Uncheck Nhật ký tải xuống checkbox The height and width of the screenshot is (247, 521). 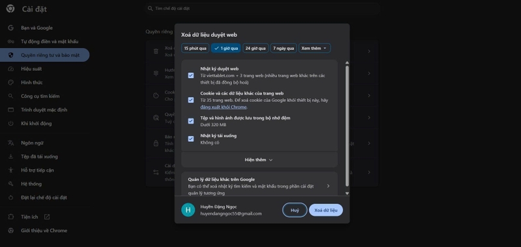pos(191,139)
